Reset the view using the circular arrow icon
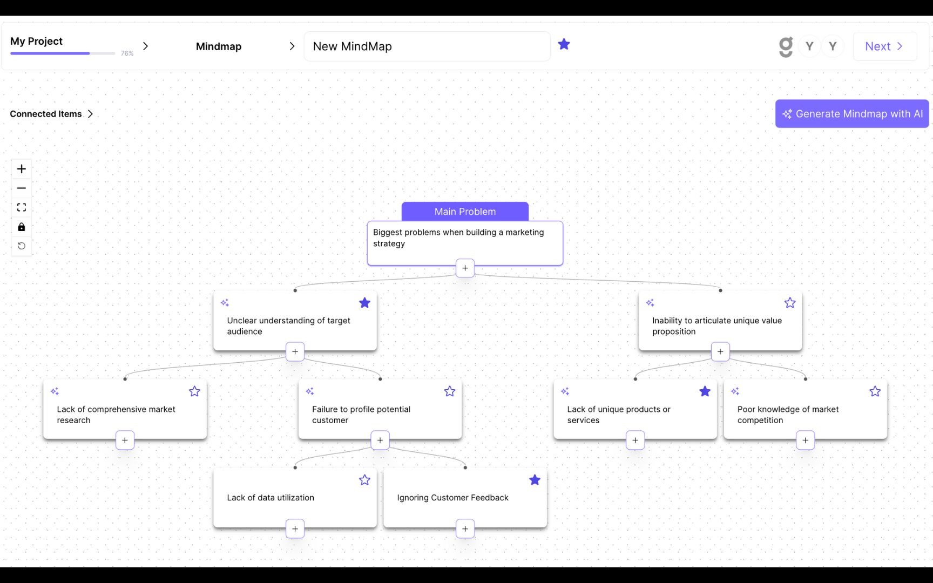 (x=21, y=246)
